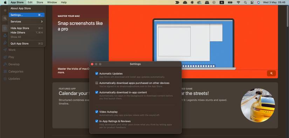Expand the Services submenu

pyautogui.click(x=27, y=22)
